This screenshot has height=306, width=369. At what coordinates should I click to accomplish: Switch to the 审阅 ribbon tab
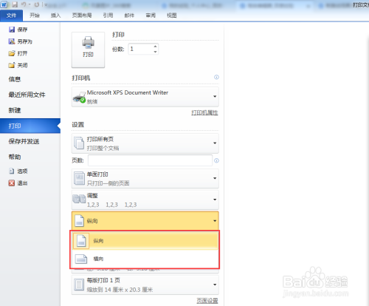tap(151, 16)
